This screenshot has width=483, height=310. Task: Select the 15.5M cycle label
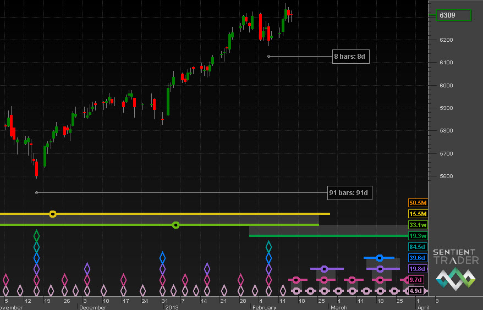click(418, 214)
